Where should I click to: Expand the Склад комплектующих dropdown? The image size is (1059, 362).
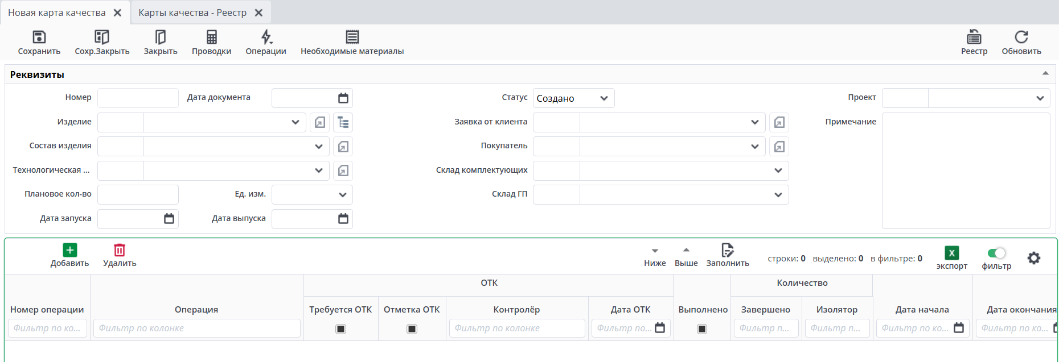(x=778, y=170)
